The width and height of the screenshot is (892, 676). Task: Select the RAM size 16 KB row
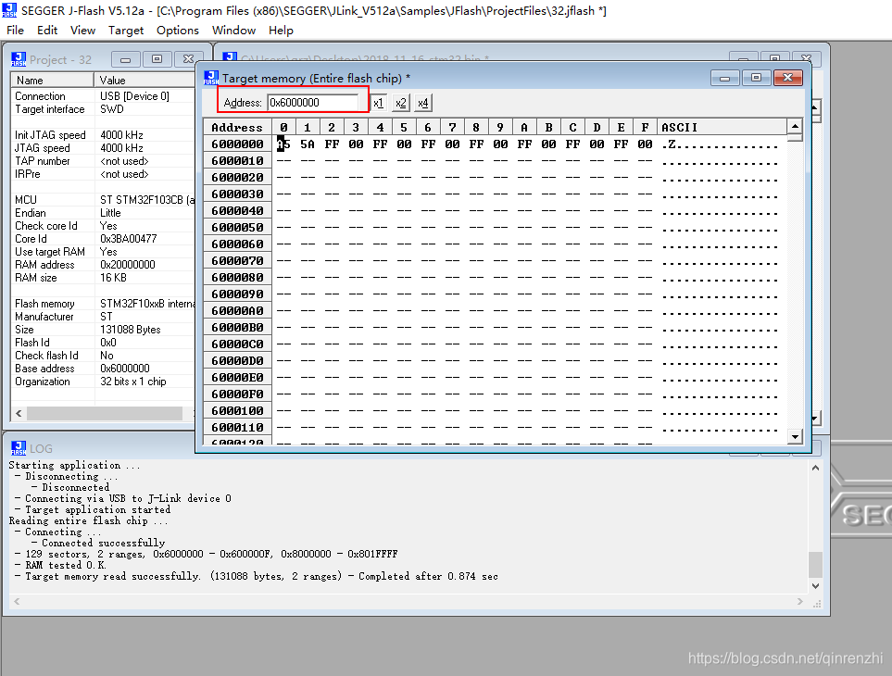point(103,278)
